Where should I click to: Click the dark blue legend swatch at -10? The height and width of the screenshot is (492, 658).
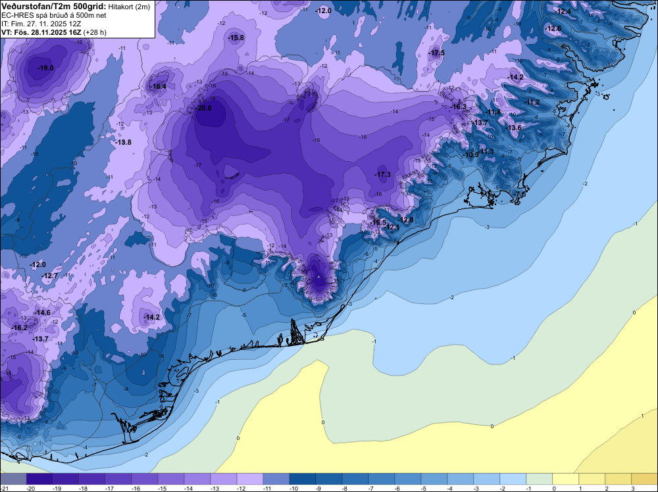(303, 479)
